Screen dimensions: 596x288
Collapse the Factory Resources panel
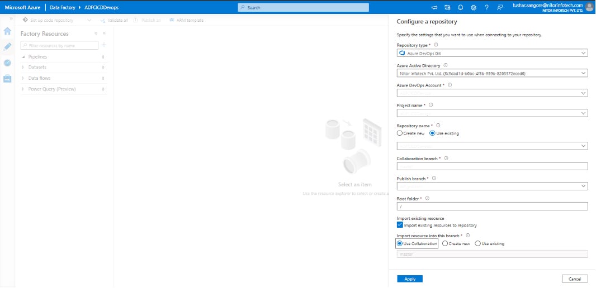point(104,33)
